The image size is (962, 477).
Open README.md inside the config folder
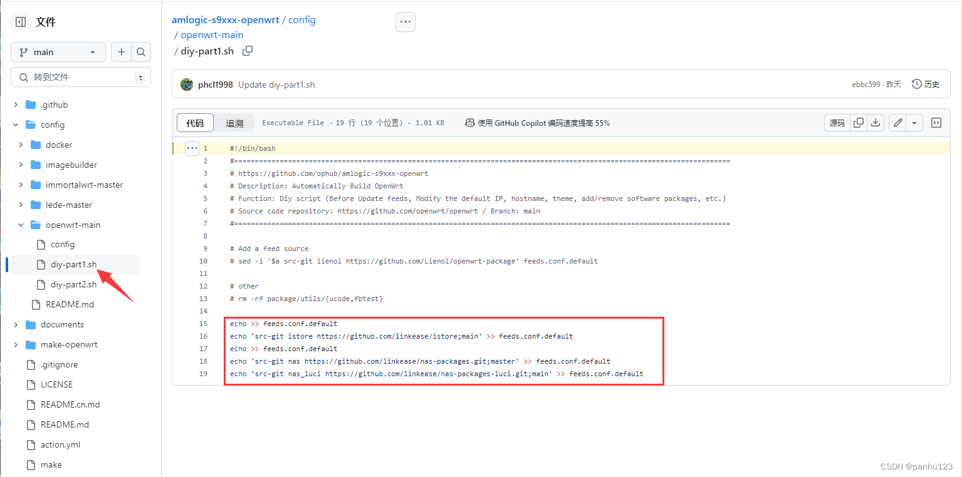point(70,304)
